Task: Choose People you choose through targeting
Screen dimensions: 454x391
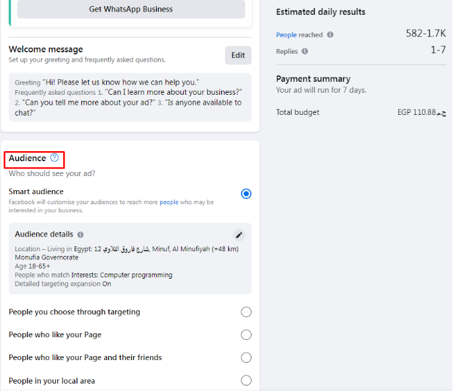Action: pos(246,312)
